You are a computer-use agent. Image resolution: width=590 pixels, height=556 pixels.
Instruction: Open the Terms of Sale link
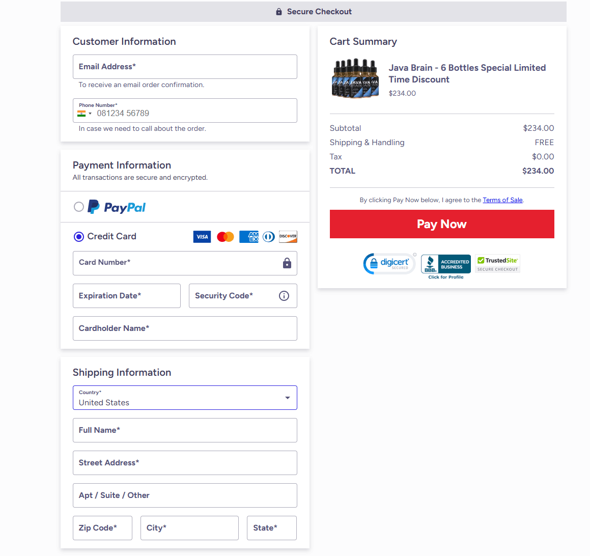(502, 200)
